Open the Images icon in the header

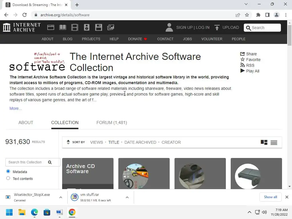pyautogui.click(x=111, y=27)
